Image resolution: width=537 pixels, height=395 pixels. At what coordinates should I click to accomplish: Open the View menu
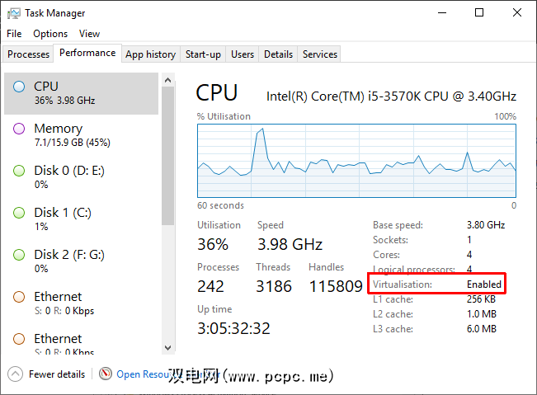pos(89,34)
